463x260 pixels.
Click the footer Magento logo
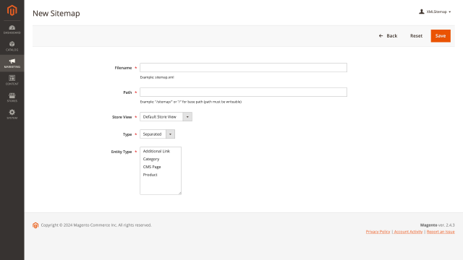(x=35, y=225)
